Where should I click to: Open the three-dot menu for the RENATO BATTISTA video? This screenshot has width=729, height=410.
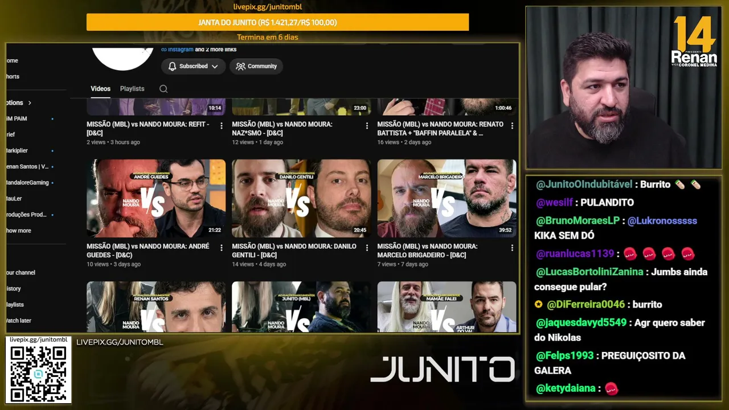pos(512,126)
